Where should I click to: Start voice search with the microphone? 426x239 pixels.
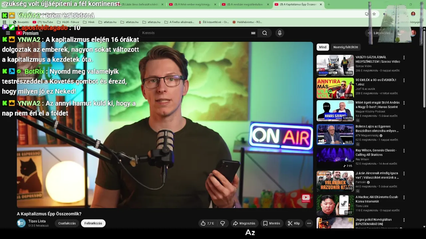(280, 33)
